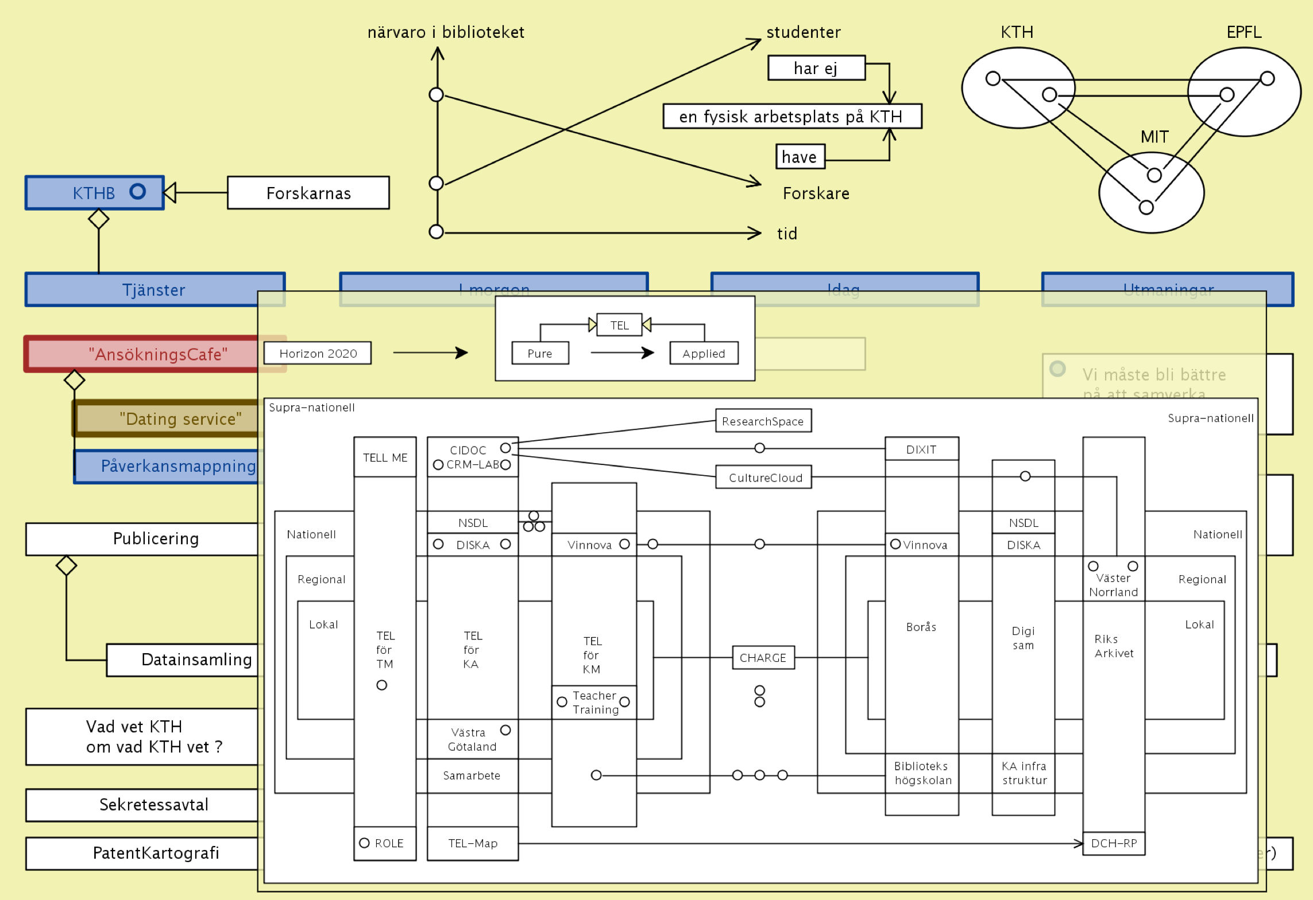This screenshot has height=900, width=1313.
Task: Click the circle left of CRM-LAB label
Action: point(438,464)
